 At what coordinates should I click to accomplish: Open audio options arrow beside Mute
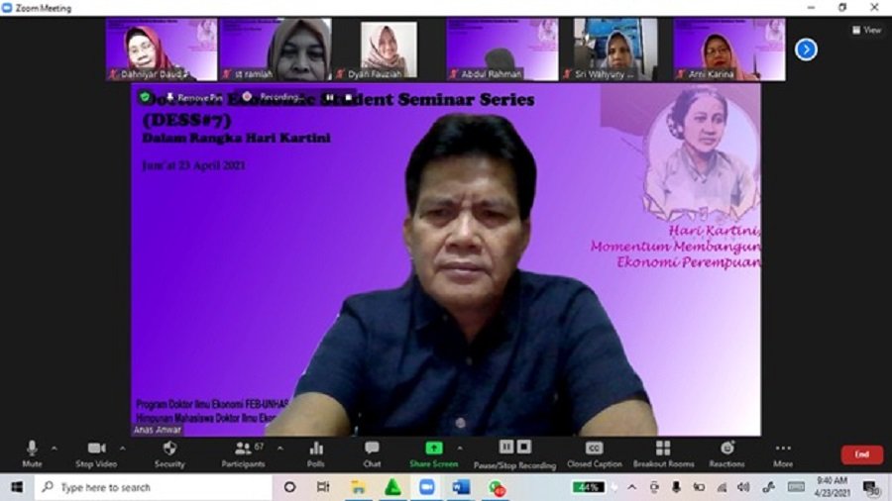point(55,449)
